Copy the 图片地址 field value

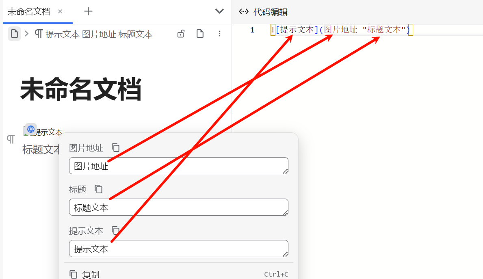pyautogui.click(x=115, y=148)
